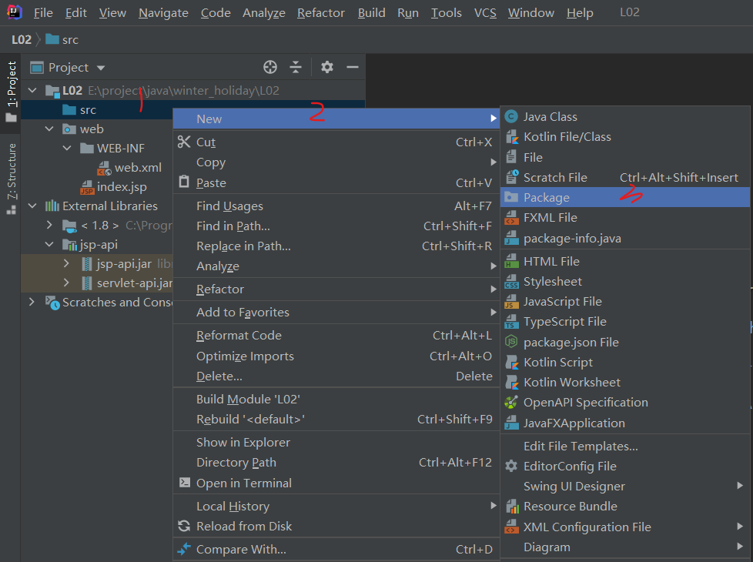753x562 pixels.
Task: Open the Structure tool window tab
Action: [11, 178]
